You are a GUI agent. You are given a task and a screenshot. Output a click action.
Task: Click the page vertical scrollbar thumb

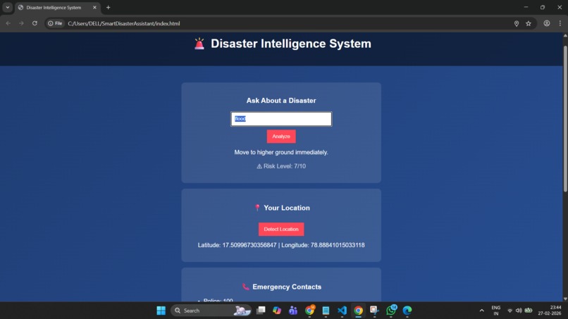pyautogui.click(x=565, y=119)
